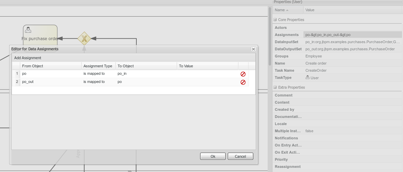Image resolution: width=403 pixels, height=172 pixels.
Task: Select the DataOutputSet property value
Action: 353,49
